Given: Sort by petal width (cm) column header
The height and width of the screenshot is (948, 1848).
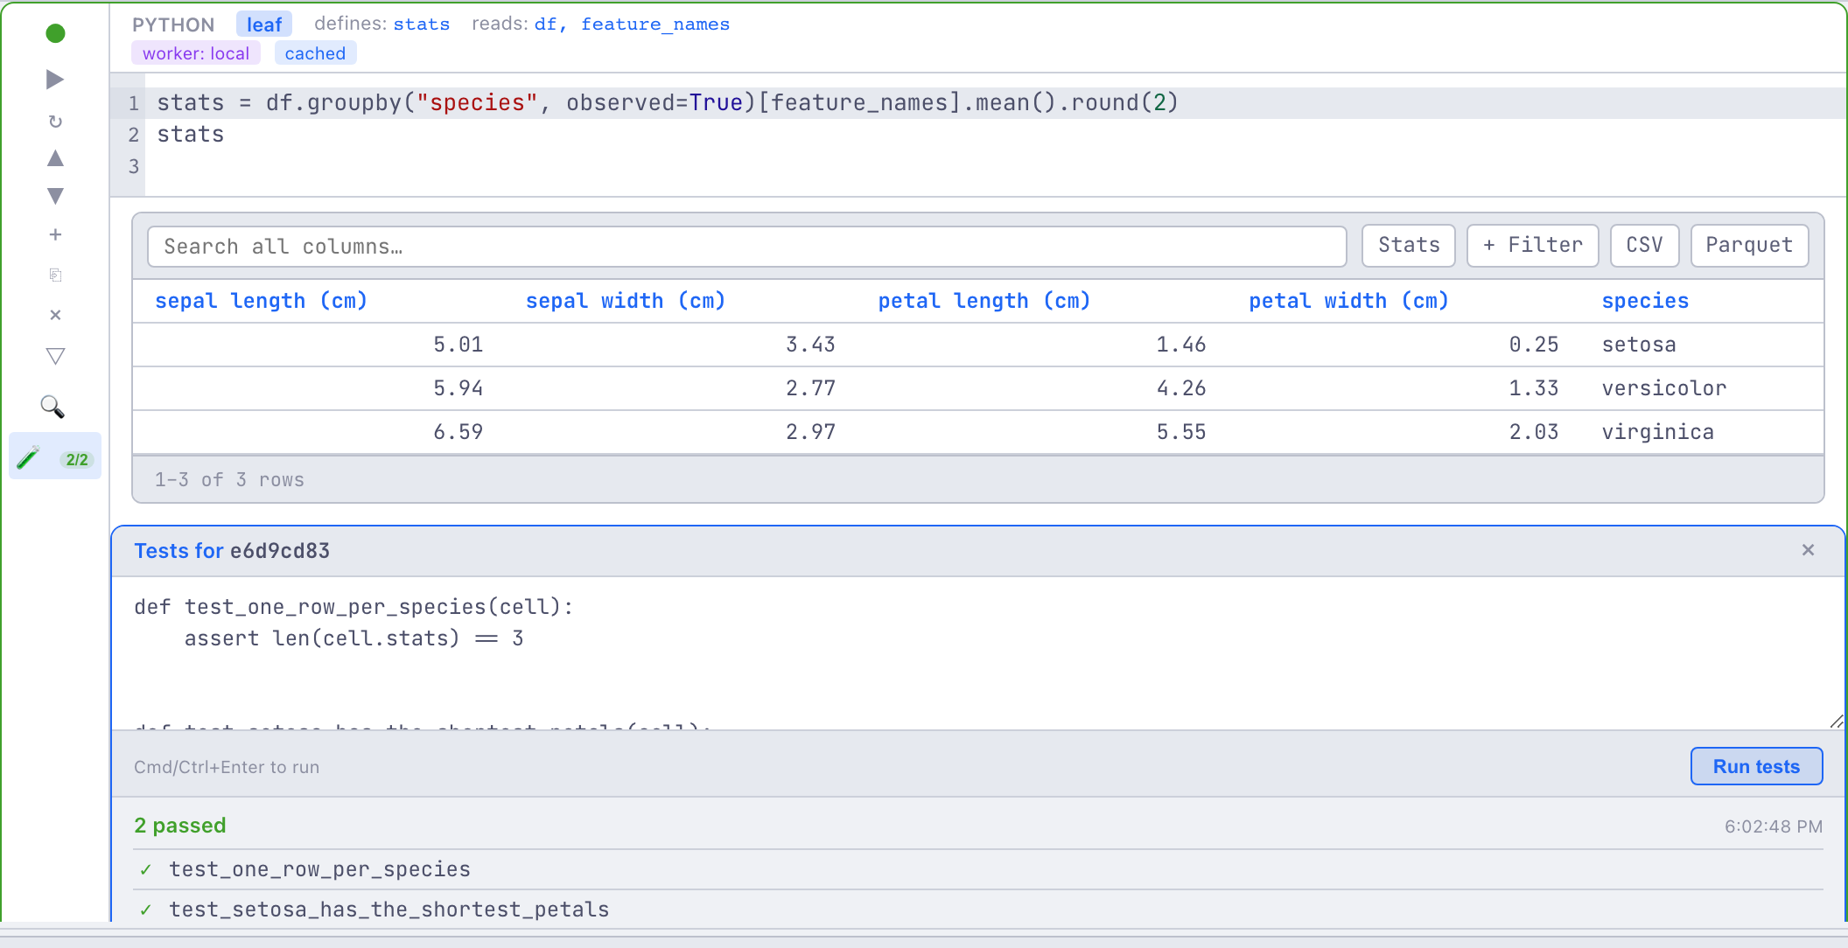Looking at the screenshot, I should 1348,301.
